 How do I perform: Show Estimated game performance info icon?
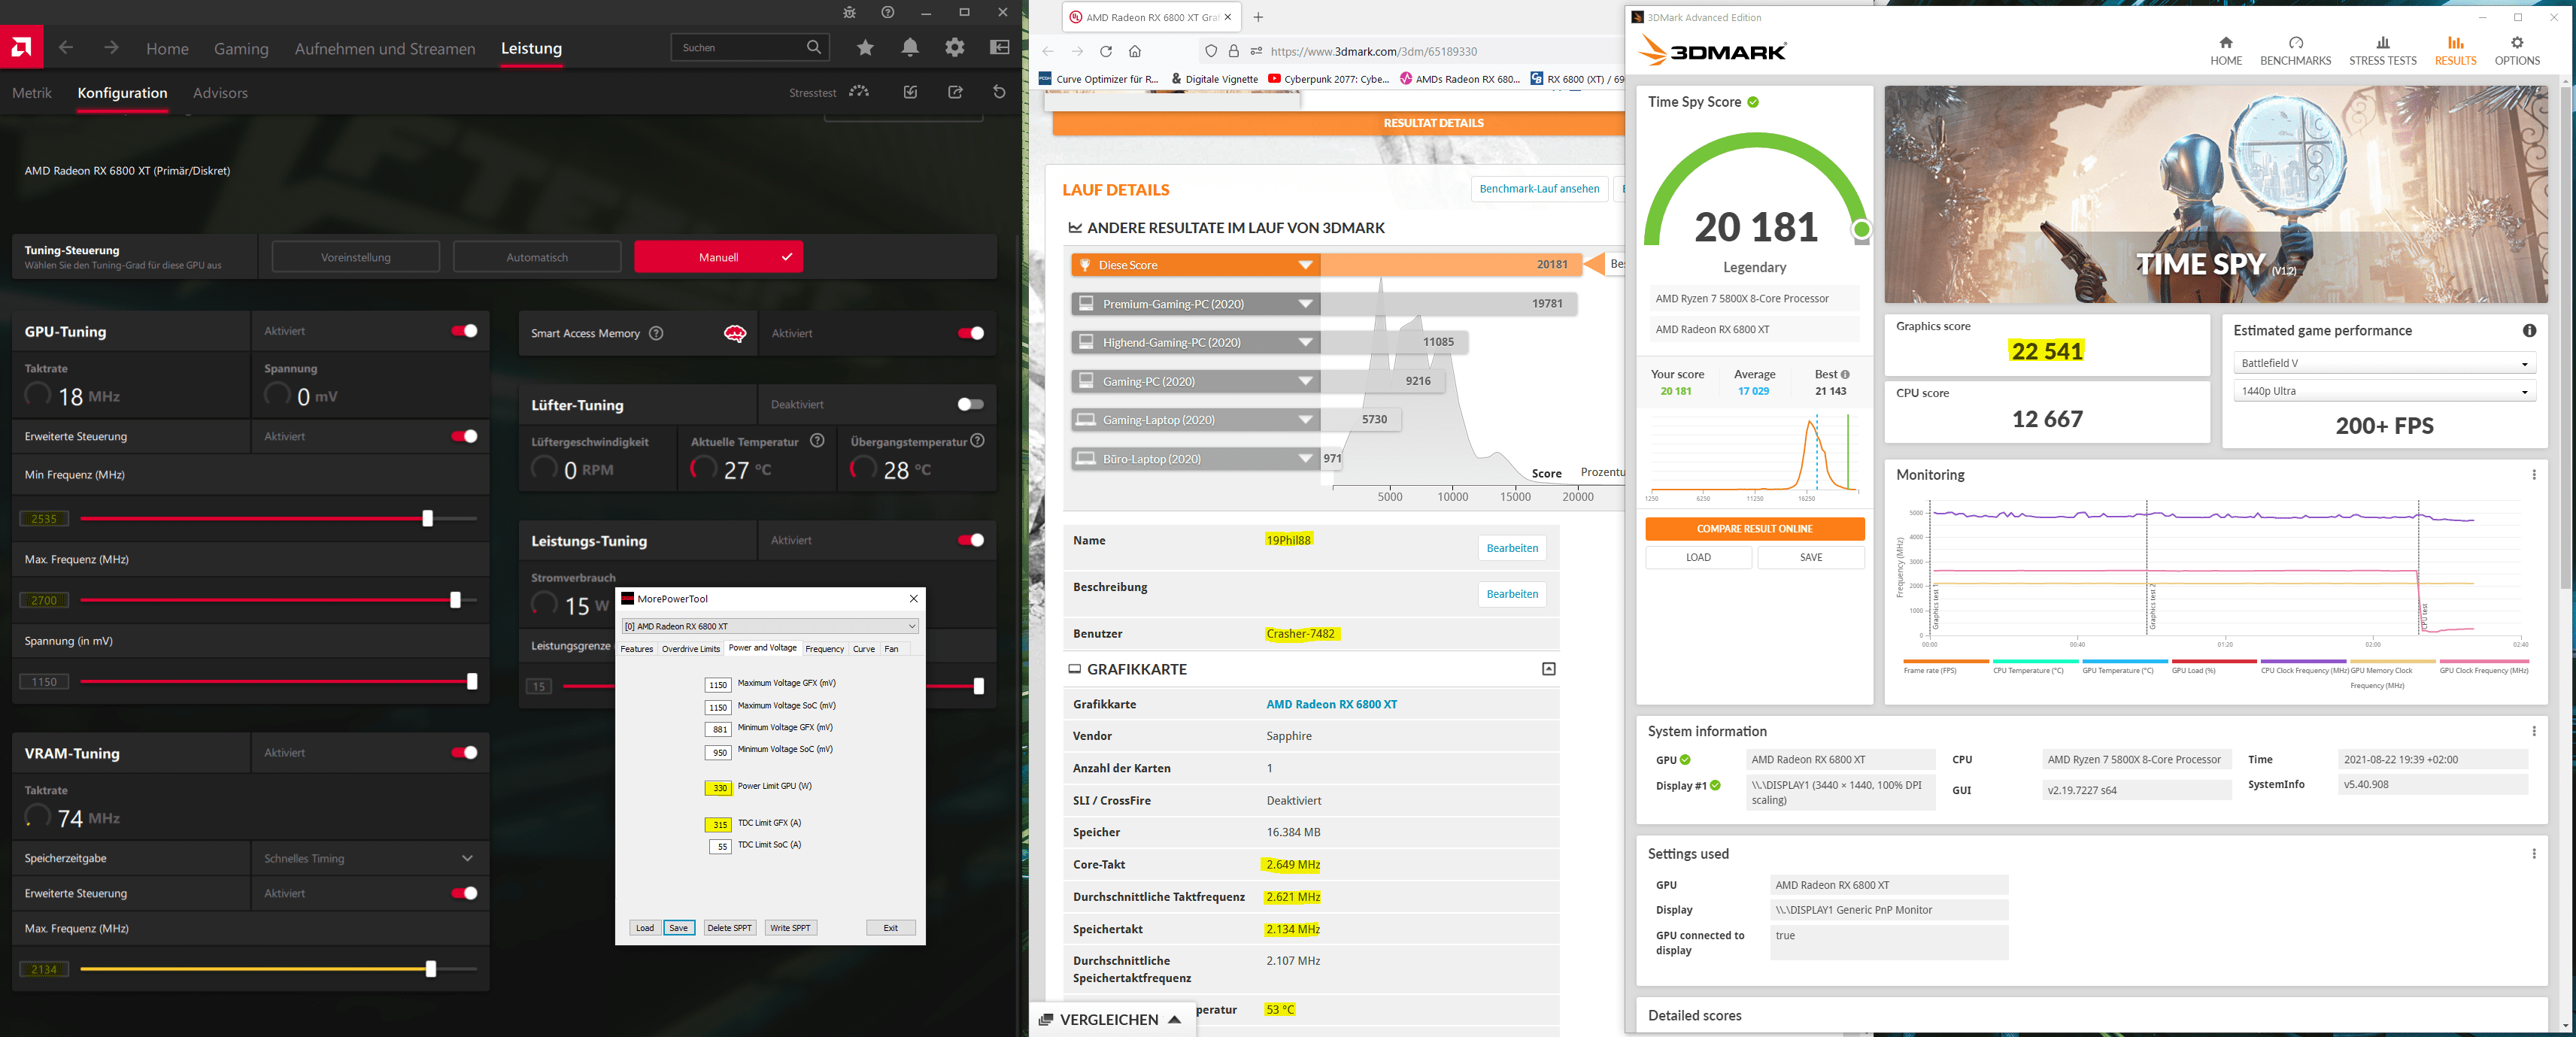(2528, 331)
